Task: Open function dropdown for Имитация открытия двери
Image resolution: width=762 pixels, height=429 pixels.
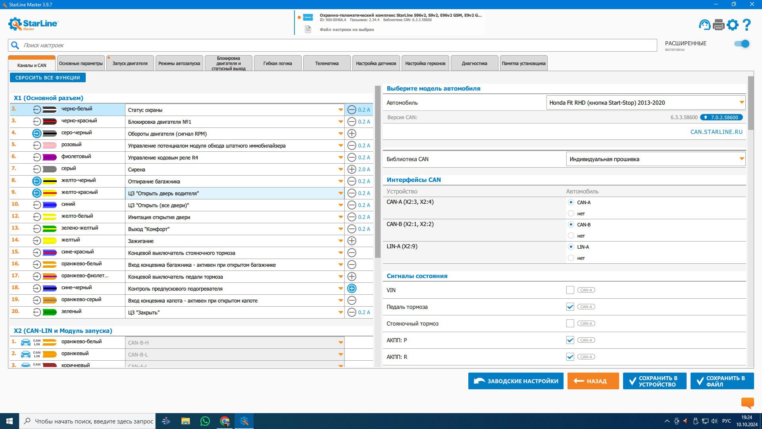Action: point(340,217)
